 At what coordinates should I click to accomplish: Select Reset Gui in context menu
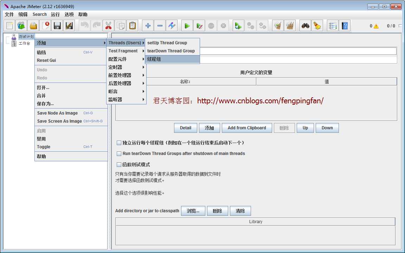point(71,60)
